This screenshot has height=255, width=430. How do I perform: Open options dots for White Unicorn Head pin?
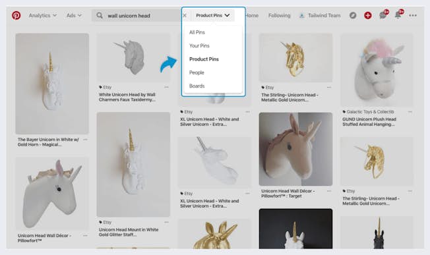[x=166, y=87]
